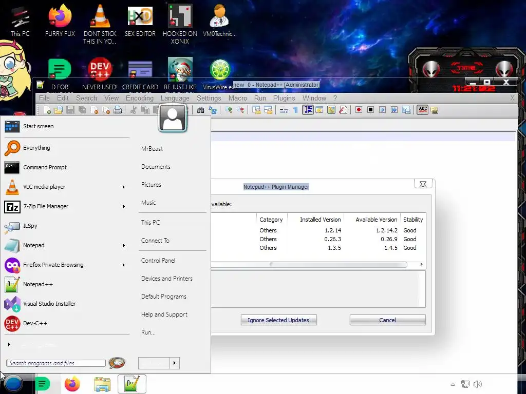This screenshot has height=394, width=526.
Task: Open Start screen from Start menu
Action: [x=67, y=126]
